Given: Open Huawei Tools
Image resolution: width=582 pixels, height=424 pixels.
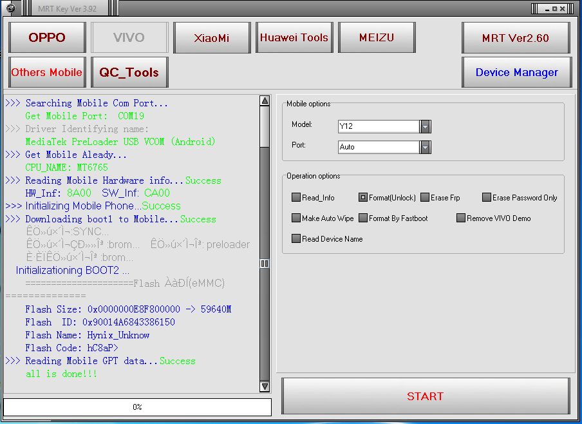Looking at the screenshot, I should point(294,37).
